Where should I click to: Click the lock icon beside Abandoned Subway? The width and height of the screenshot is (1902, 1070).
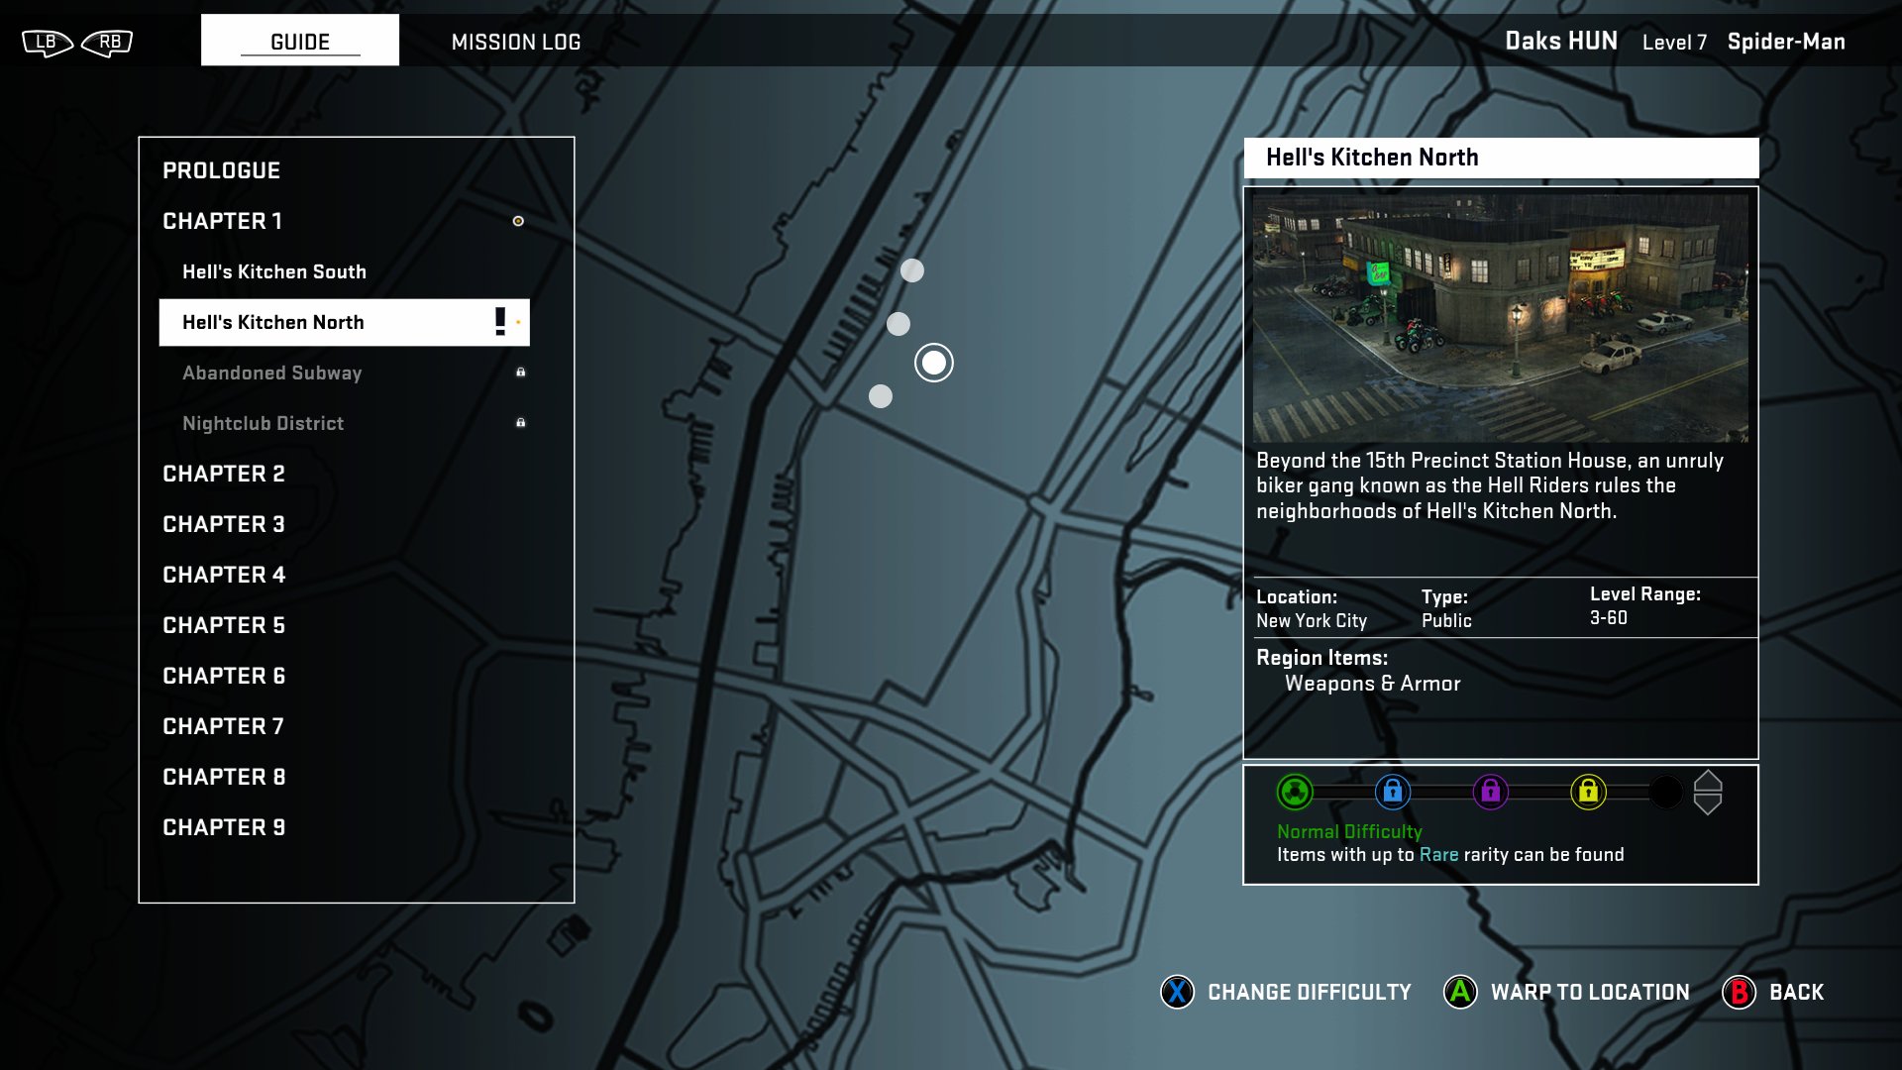[521, 373]
